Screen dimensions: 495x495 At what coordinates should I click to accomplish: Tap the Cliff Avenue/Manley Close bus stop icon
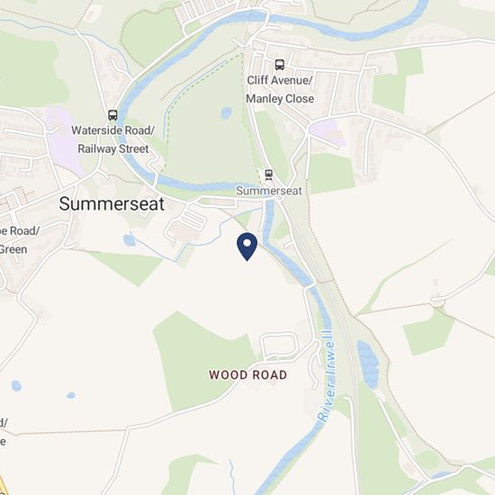point(279,65)
